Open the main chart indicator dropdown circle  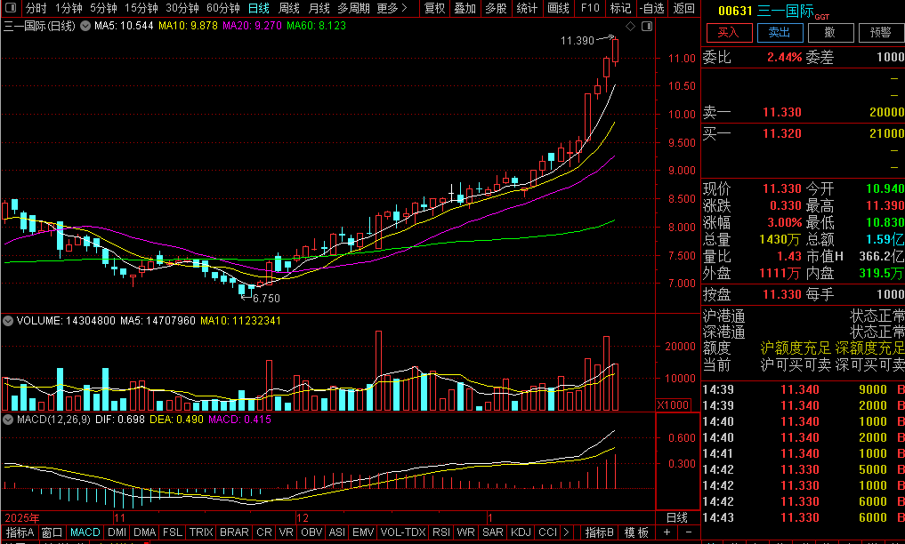85,26
